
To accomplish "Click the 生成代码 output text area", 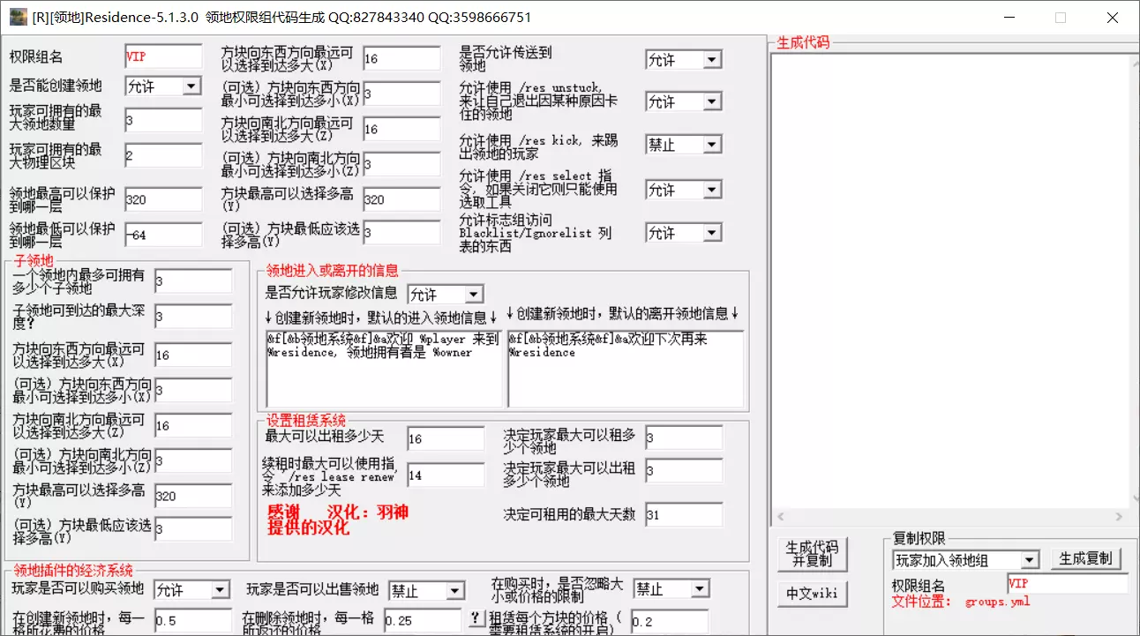I will (949, 281).
